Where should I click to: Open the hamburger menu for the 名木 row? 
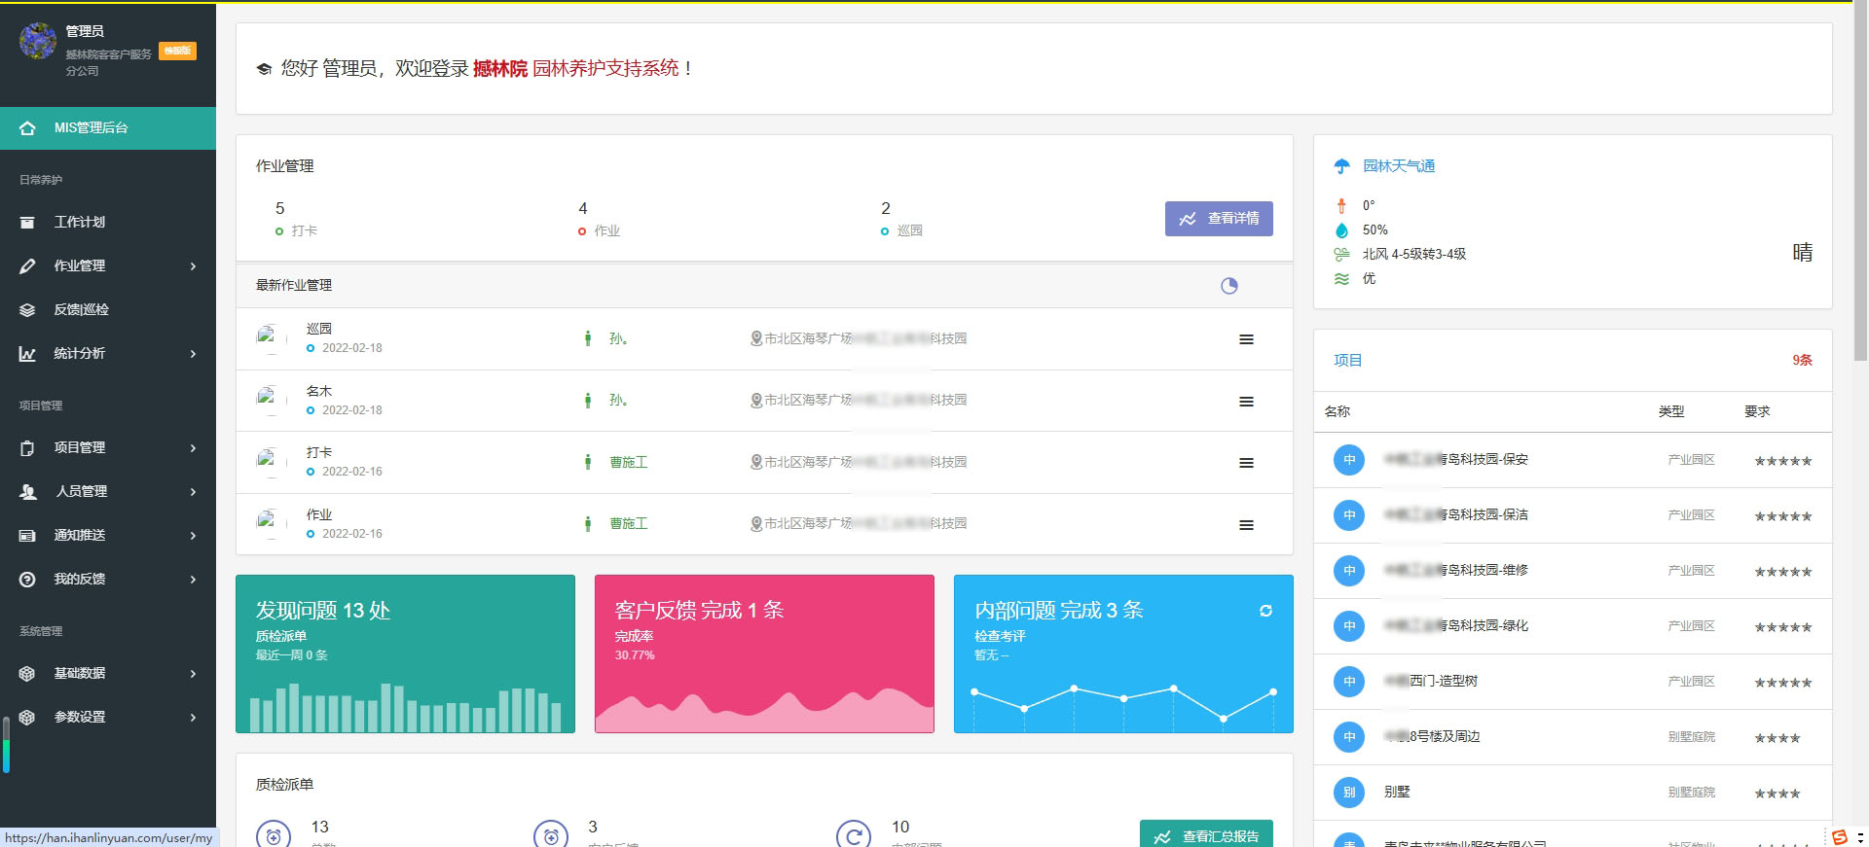[x=1246, y=402]
